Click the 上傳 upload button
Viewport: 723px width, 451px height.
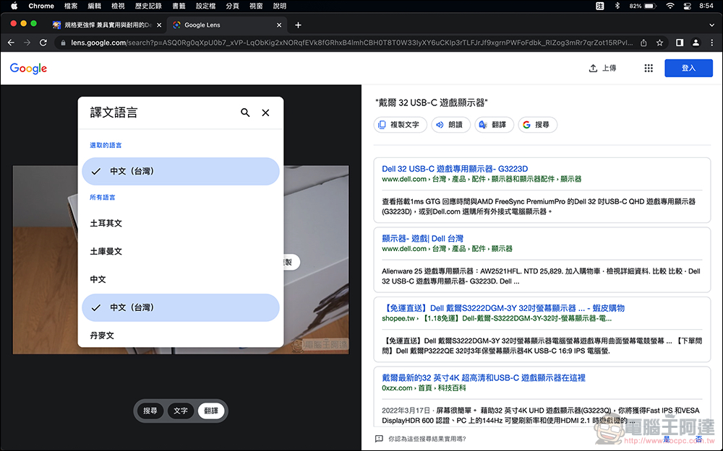click(x=603, y=68)
